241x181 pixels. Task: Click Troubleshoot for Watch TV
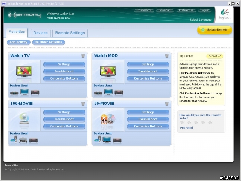[x=64, y=72]
